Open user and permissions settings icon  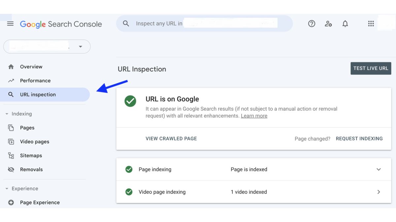(328, 24)
